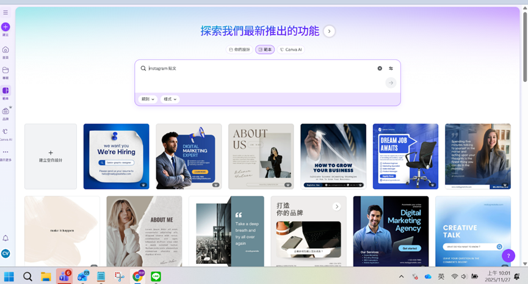The width and height of the screenshot is (528, 284).
Task: Click arrow next to 探索我們最新推出的功能 heading
Action: point(329,31)
